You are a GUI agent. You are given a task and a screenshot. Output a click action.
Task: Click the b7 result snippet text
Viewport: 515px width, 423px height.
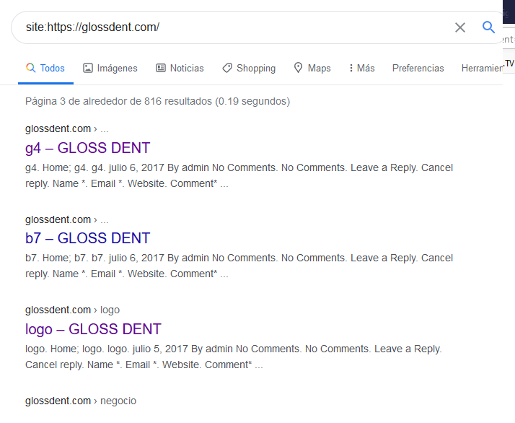[239, 266]
